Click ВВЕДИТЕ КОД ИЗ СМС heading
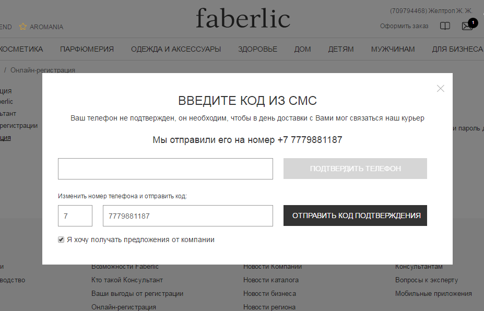The image size is (484, 311). coord(247,101)
